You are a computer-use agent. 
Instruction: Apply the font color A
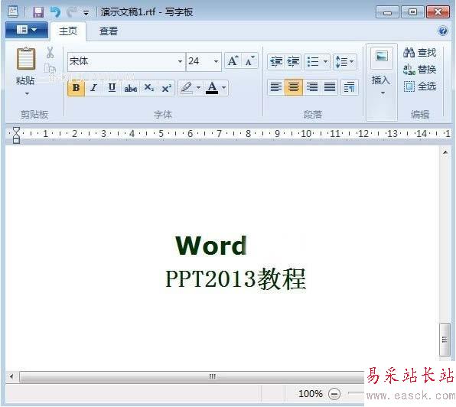point(212,87)
